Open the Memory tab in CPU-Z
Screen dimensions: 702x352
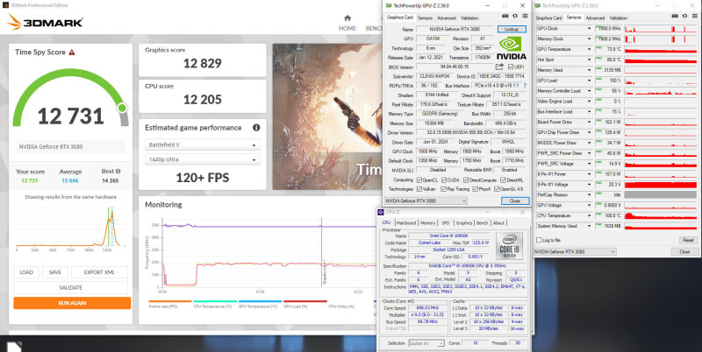pos(427,223)
